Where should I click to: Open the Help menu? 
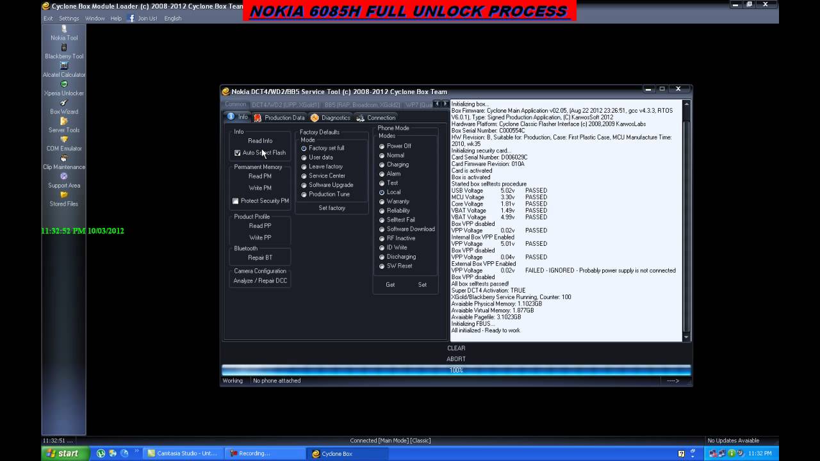[116, 19]
